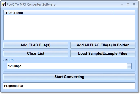Close the FLAC To MP3 Converter window

pos(134,4)
